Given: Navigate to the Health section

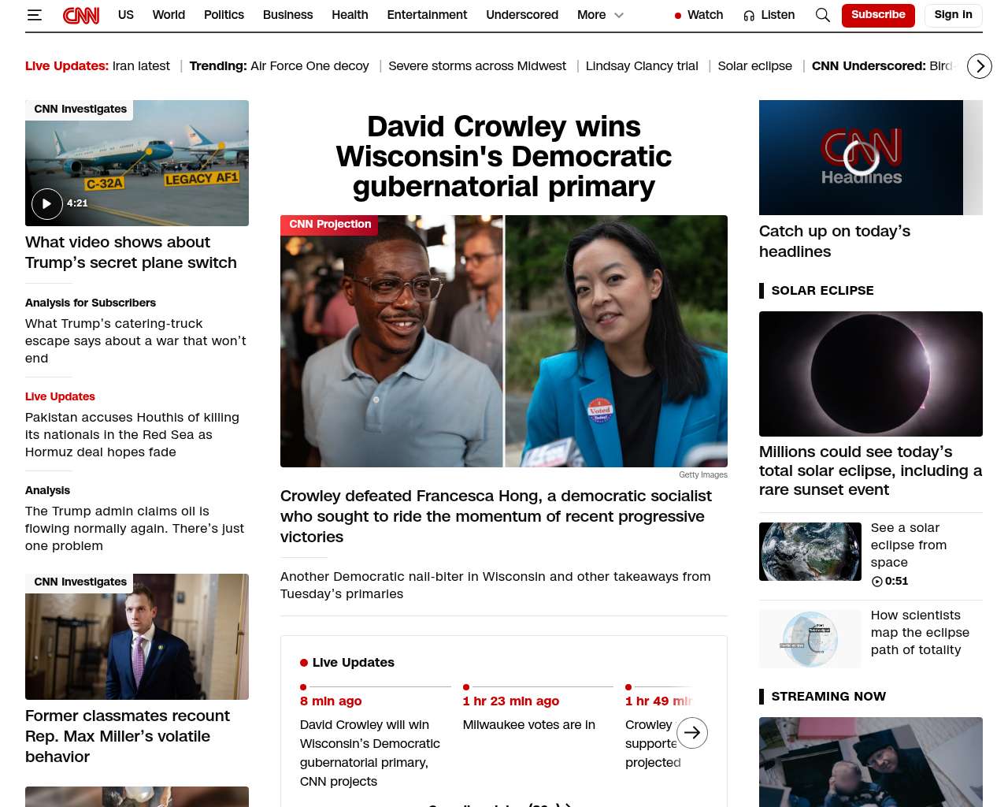Looking at the screenshot, I should tap(350, 15).
